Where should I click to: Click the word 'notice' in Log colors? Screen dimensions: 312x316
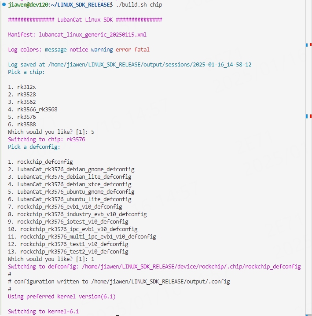[x=79, y=50]
